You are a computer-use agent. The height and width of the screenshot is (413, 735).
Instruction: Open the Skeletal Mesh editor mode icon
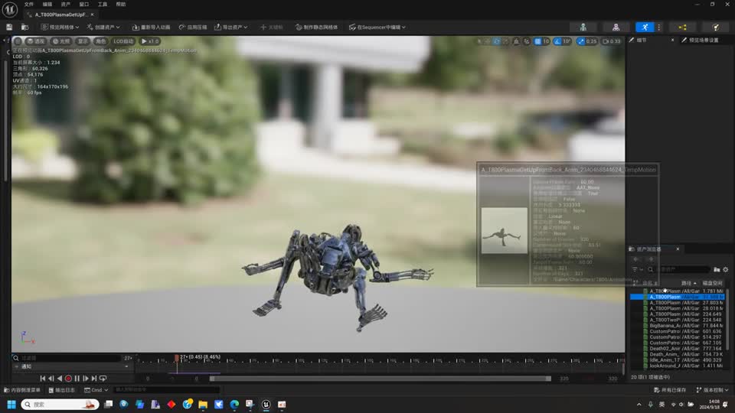616,27
